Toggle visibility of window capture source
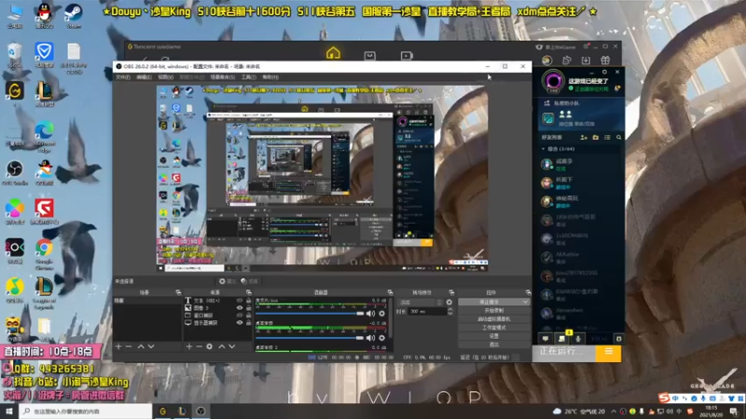746x419 pixels. coord(240,316)
